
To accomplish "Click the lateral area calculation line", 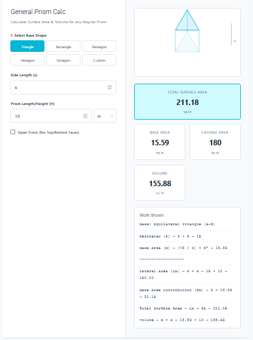I will (184, 274).
